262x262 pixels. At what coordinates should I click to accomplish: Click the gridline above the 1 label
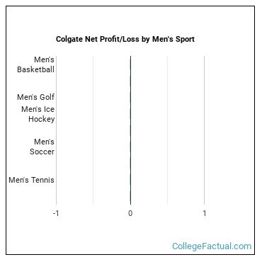click(205, 130)
